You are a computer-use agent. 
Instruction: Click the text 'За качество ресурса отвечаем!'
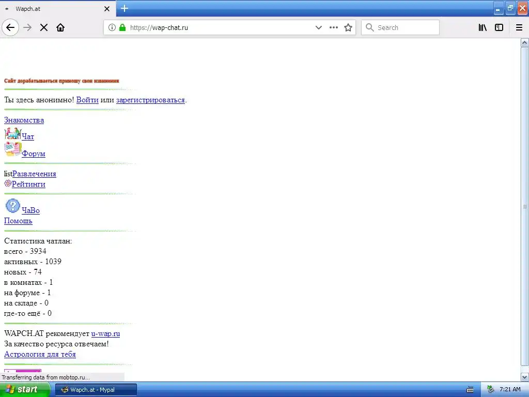pyautogui.click(x=56, y=344)
